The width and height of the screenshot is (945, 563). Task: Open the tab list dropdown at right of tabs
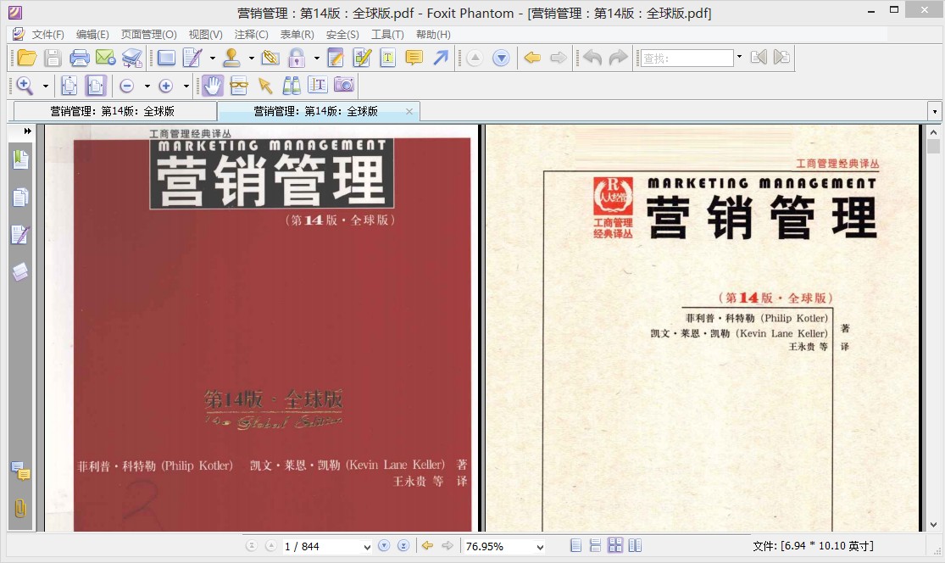coord(935,112)
